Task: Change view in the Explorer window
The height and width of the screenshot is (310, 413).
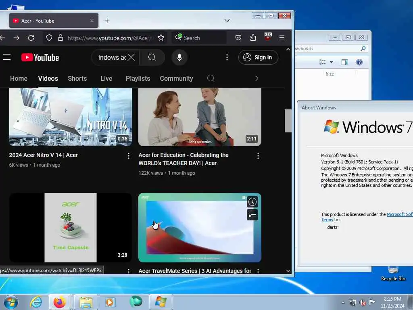Action: pos(323,62)
